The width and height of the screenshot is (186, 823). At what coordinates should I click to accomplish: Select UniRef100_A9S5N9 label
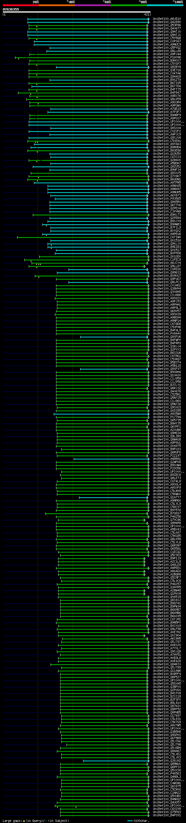pyautogui.click(x=167, y=414)
